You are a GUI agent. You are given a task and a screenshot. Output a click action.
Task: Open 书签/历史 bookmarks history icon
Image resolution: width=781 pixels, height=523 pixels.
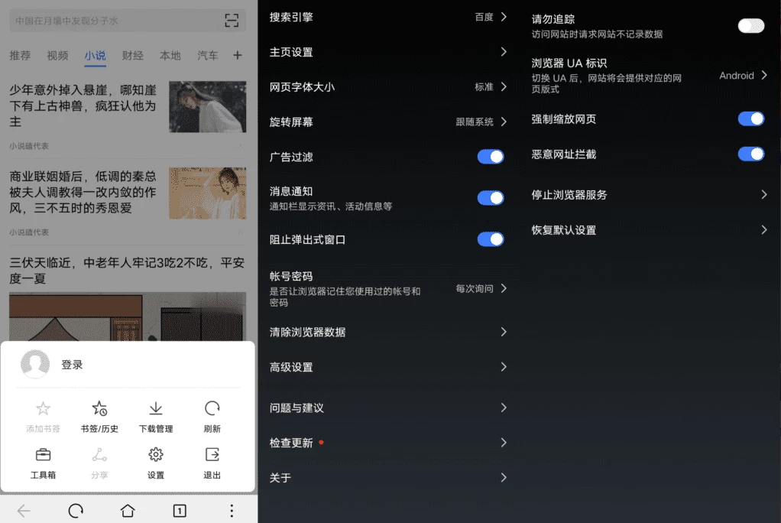pyautogui.click(x=99, y=409)
